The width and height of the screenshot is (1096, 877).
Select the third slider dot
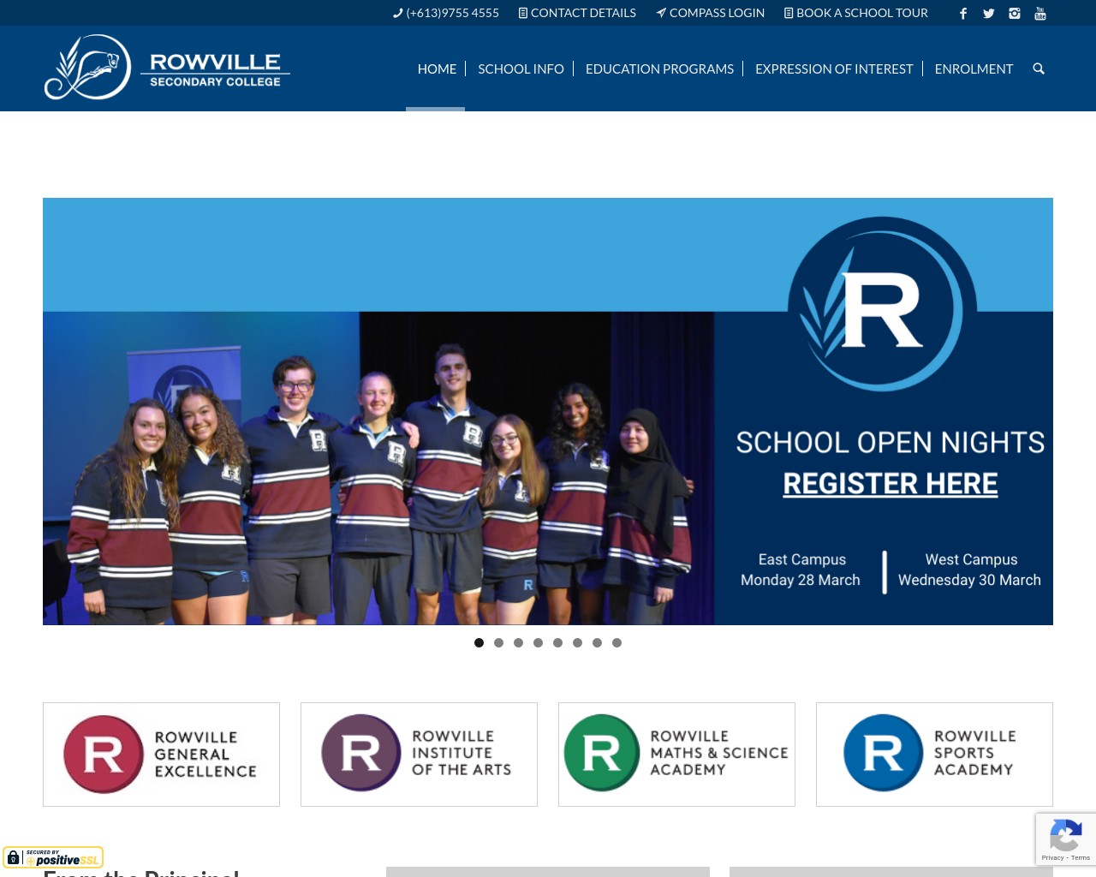pyautogui.click(x=518, y=642)
